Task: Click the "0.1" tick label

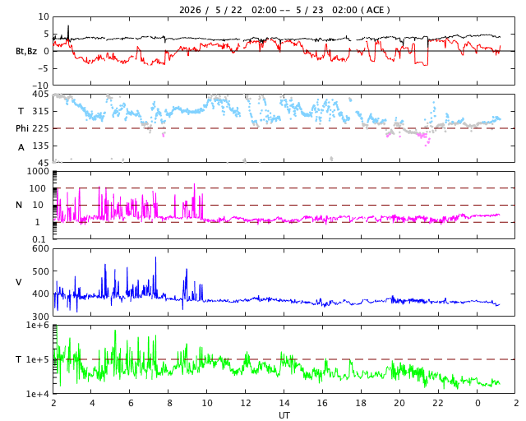Action: (39, 239)
